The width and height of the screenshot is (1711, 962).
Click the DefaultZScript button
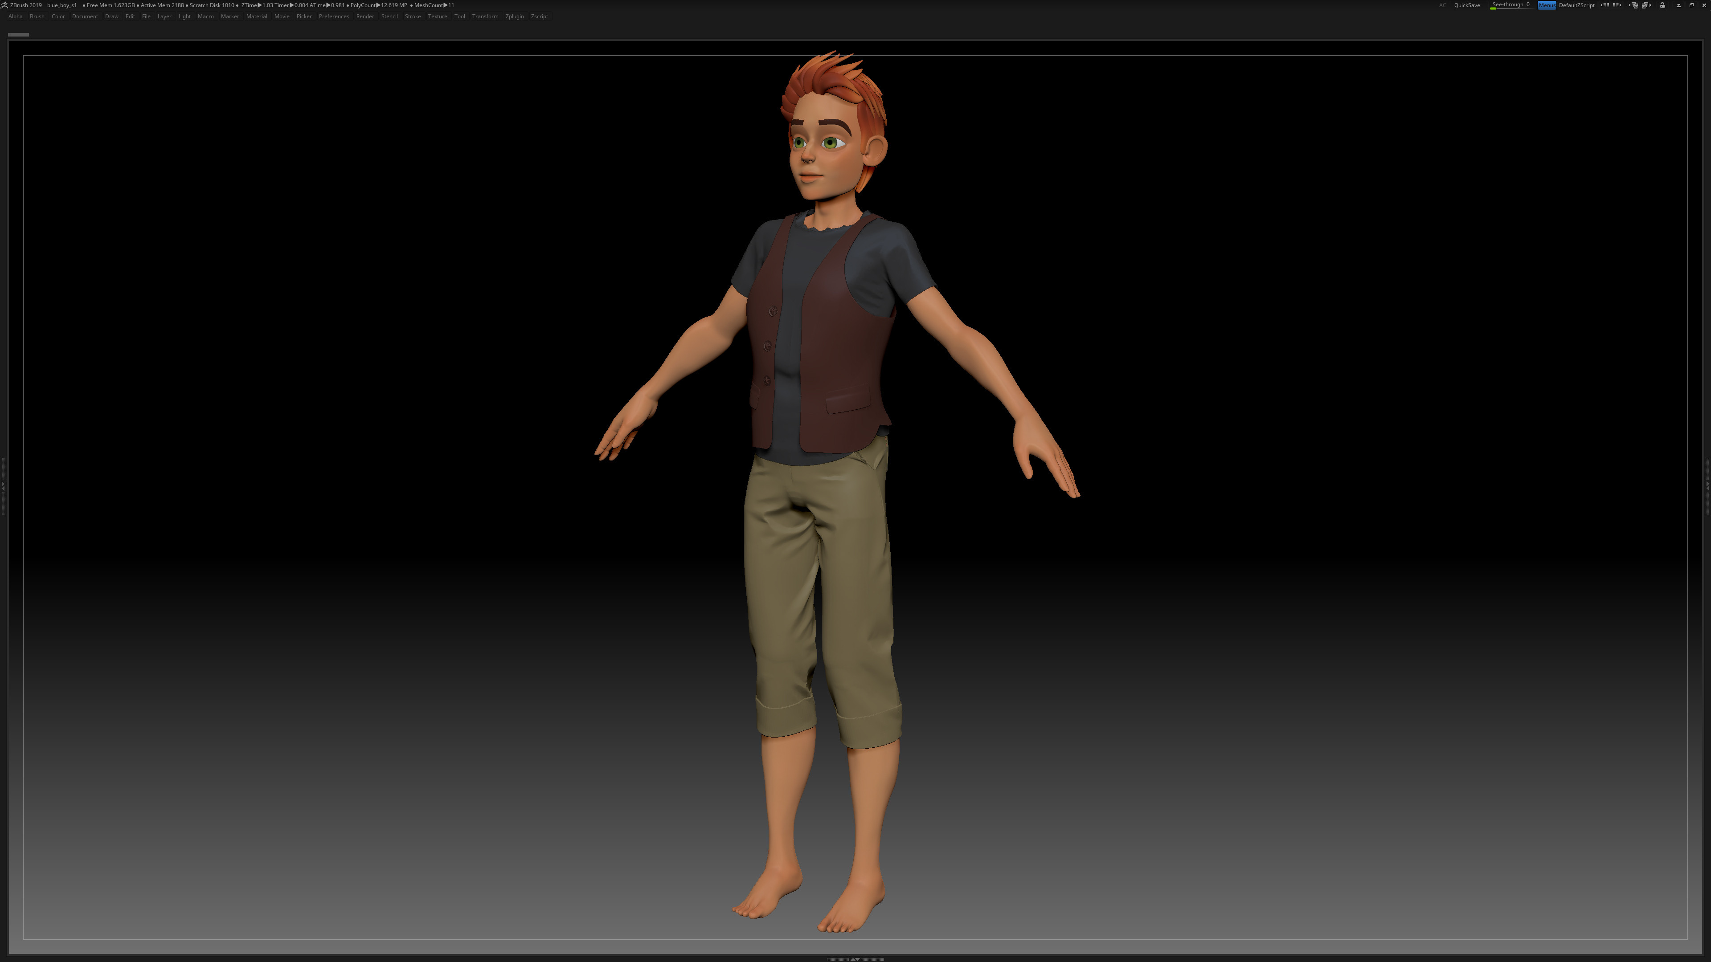[x=1577, y=5]
